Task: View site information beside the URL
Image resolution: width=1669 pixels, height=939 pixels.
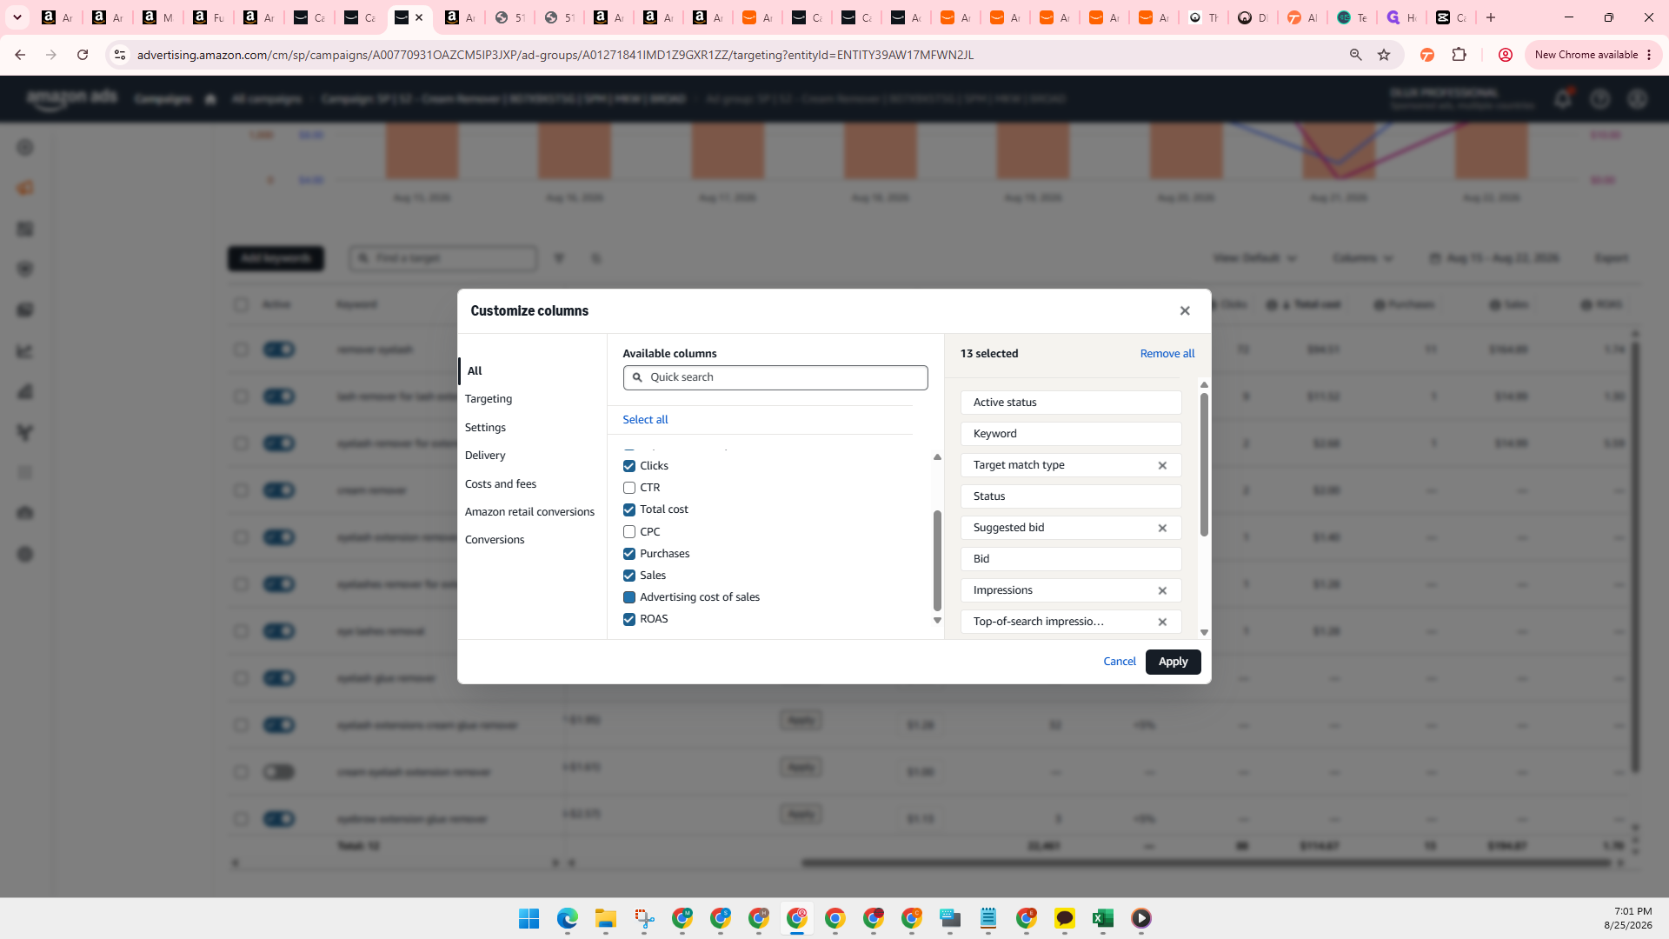Action: click(x=120, y=55)
